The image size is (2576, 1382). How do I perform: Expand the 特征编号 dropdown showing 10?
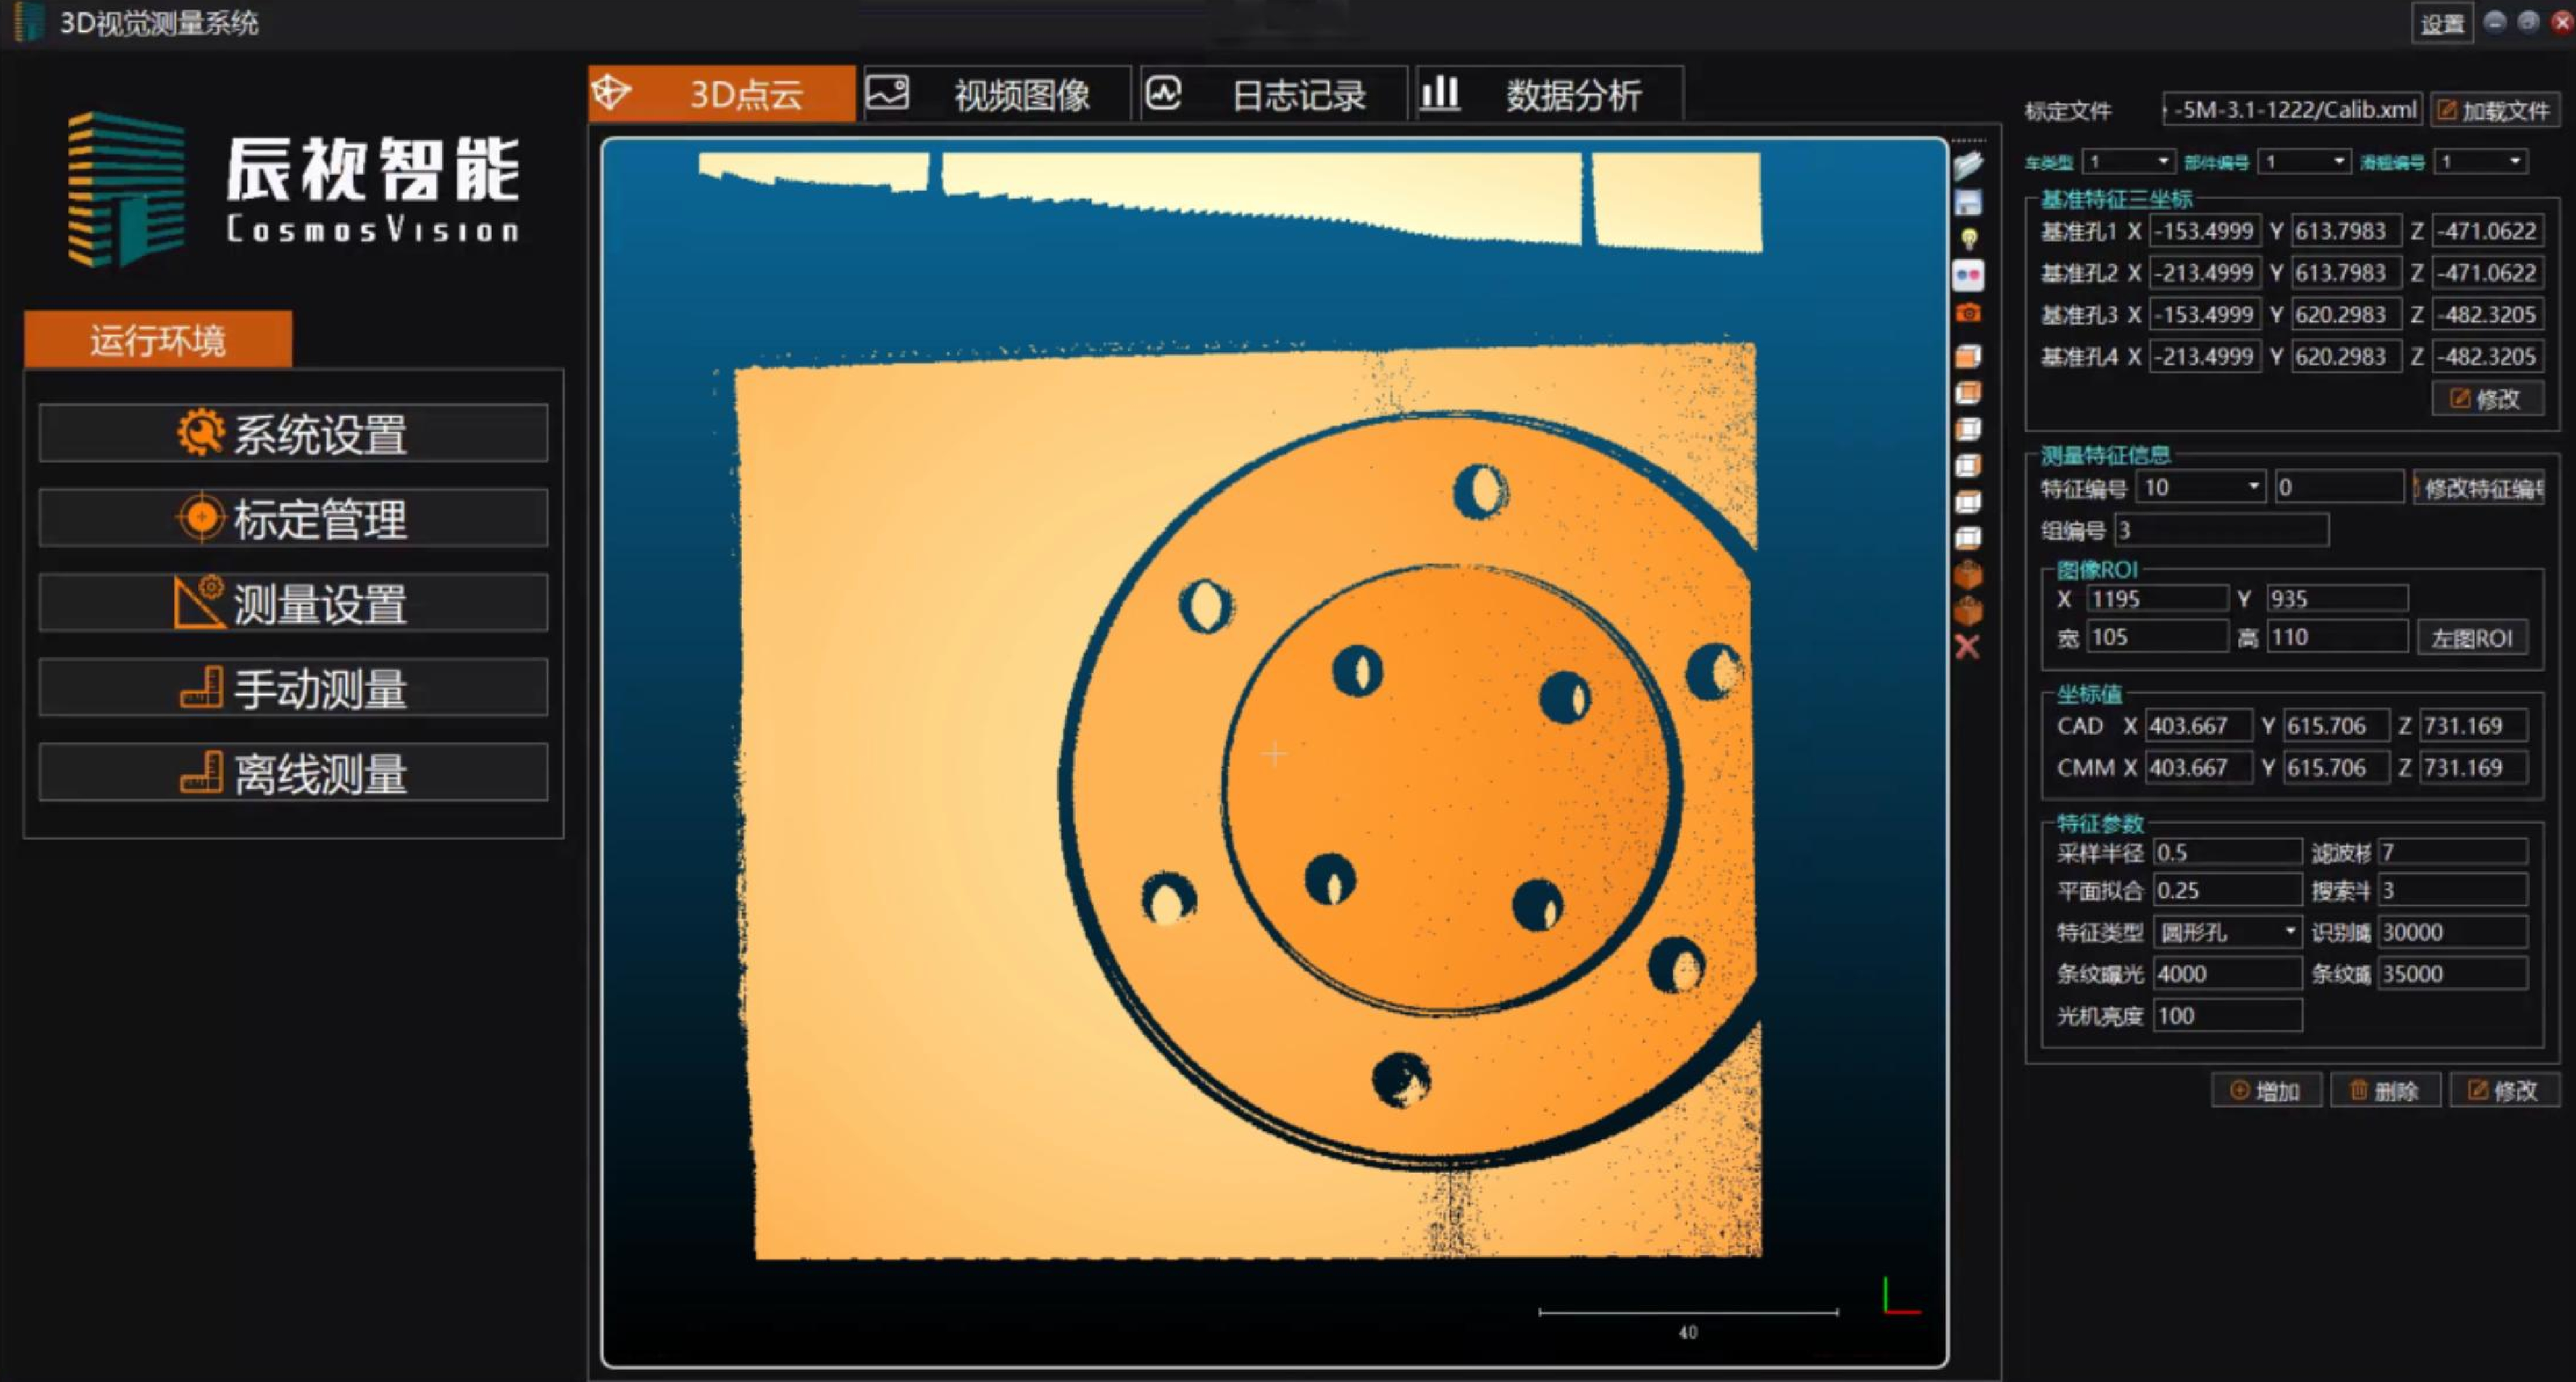click(2253, 487)
